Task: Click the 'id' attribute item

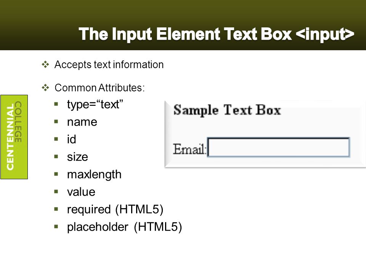Action: [x=71, y=139]
